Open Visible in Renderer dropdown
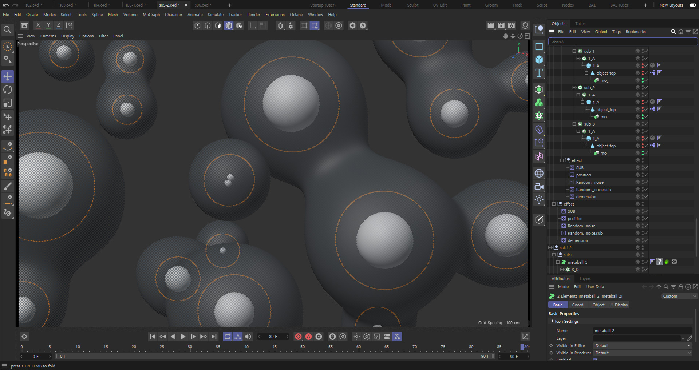Screen dimensions: 699x370 [x=642, y=353]
